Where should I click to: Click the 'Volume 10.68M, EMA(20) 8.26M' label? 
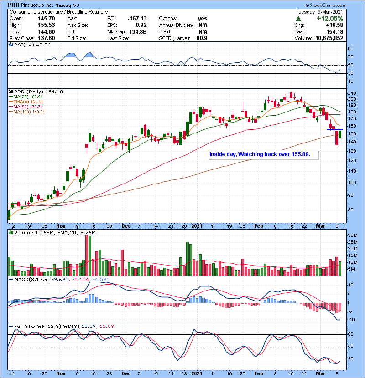pyautogui.click(x=55, y=233)
